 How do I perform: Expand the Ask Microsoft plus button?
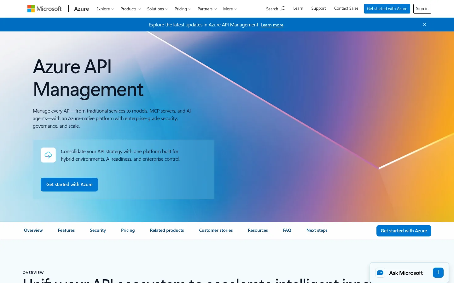point(438,273)
